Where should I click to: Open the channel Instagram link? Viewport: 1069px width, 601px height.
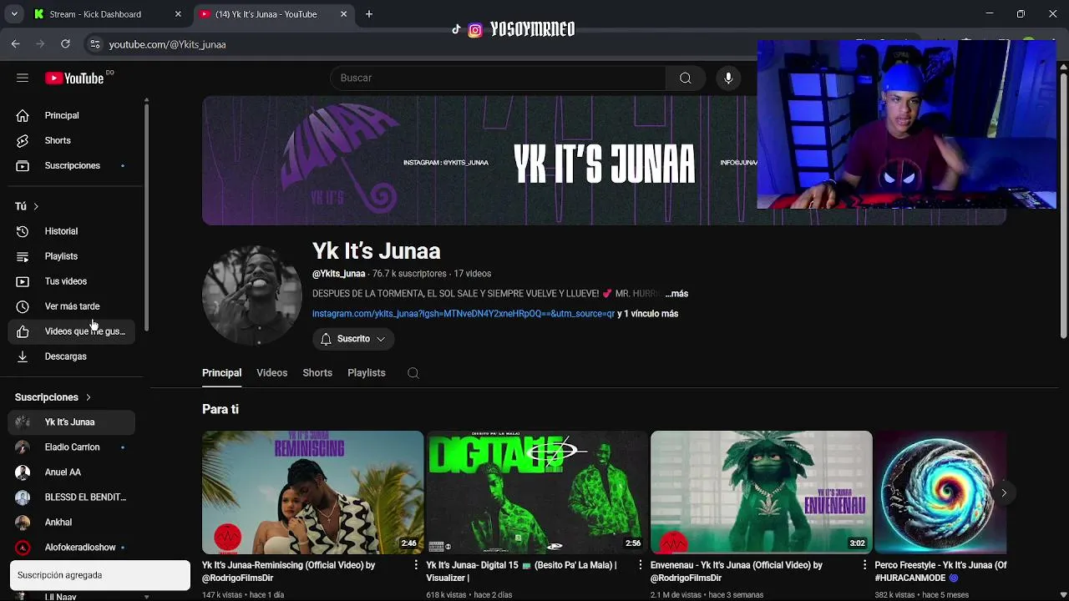(464, 314)
